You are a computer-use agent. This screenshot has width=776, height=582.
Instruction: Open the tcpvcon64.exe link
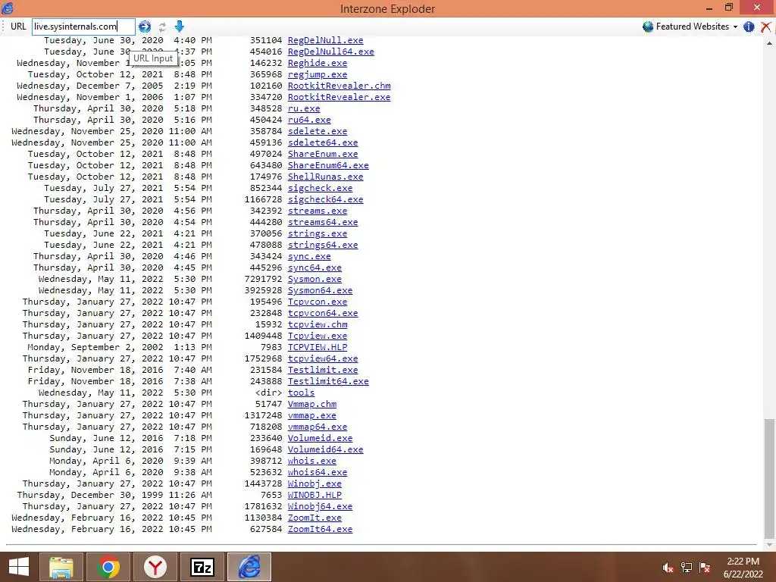point(323,313)
